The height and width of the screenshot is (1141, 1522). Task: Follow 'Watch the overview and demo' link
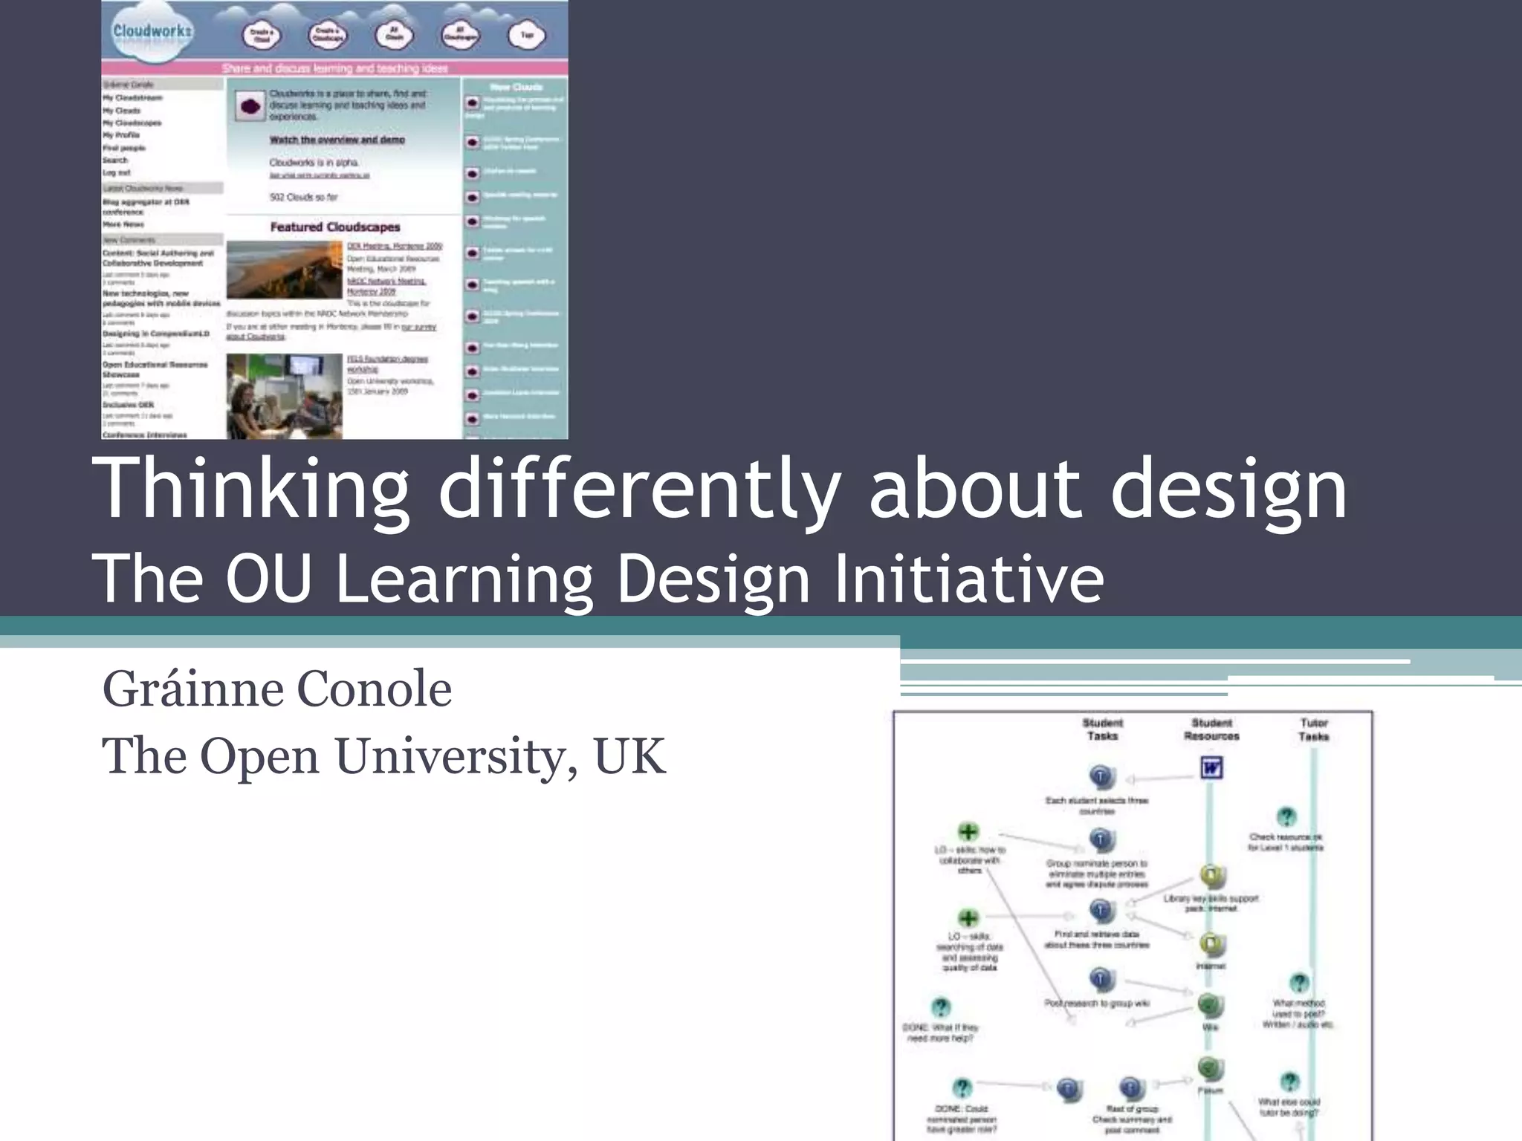point(337,140)
